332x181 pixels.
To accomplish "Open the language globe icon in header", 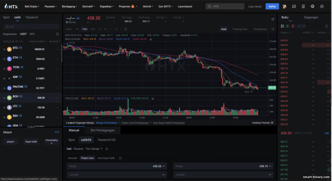I will point(312,6).
